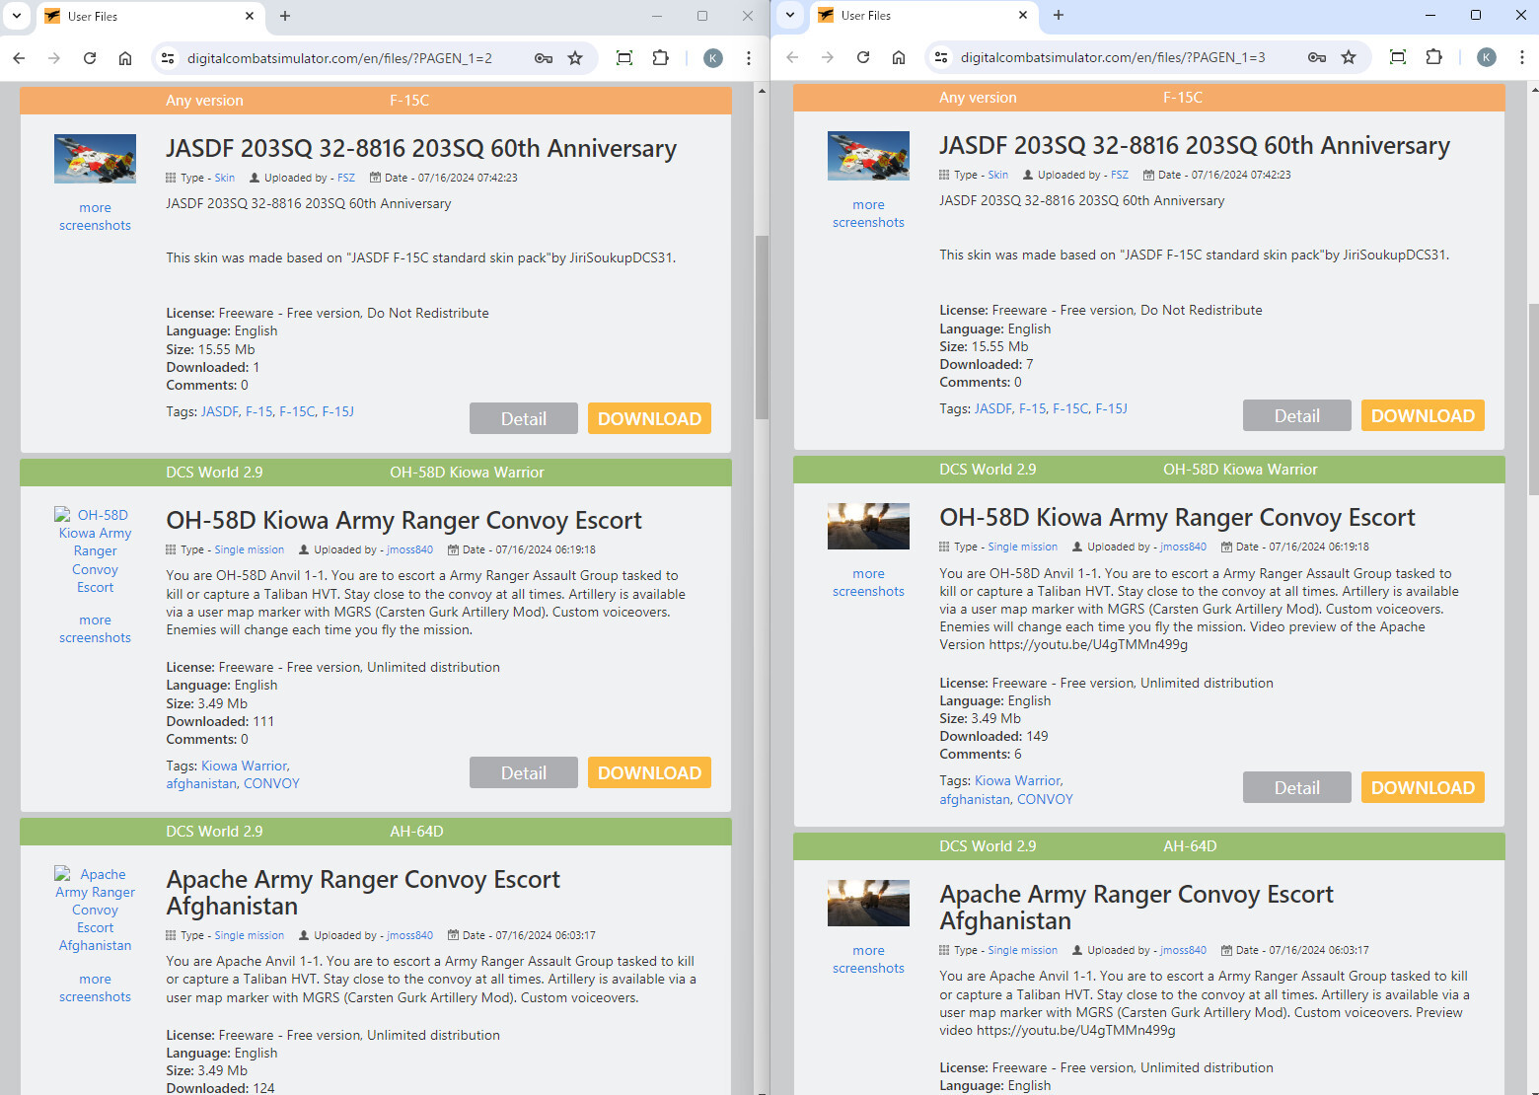Click the JASDF tag in right window
The width and height of the screenshot is (1539, 1095).
(x=992, y=408)
